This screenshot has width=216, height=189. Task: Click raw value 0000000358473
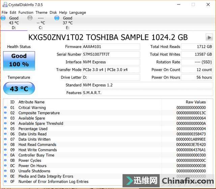click(191, 134)
